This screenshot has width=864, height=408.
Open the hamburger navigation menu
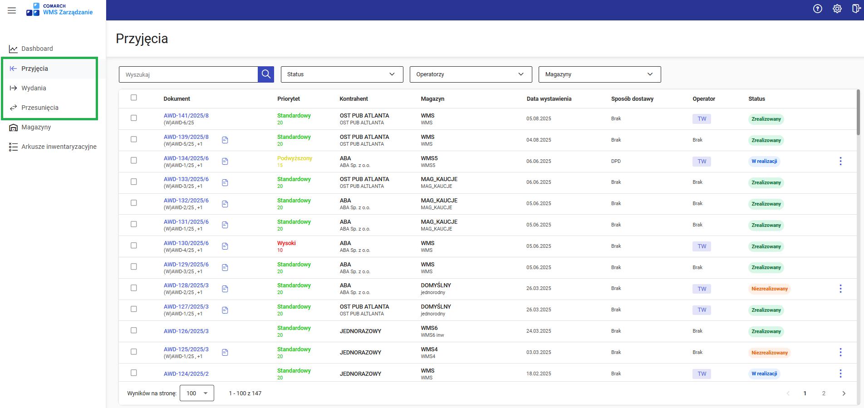point(12,10)
